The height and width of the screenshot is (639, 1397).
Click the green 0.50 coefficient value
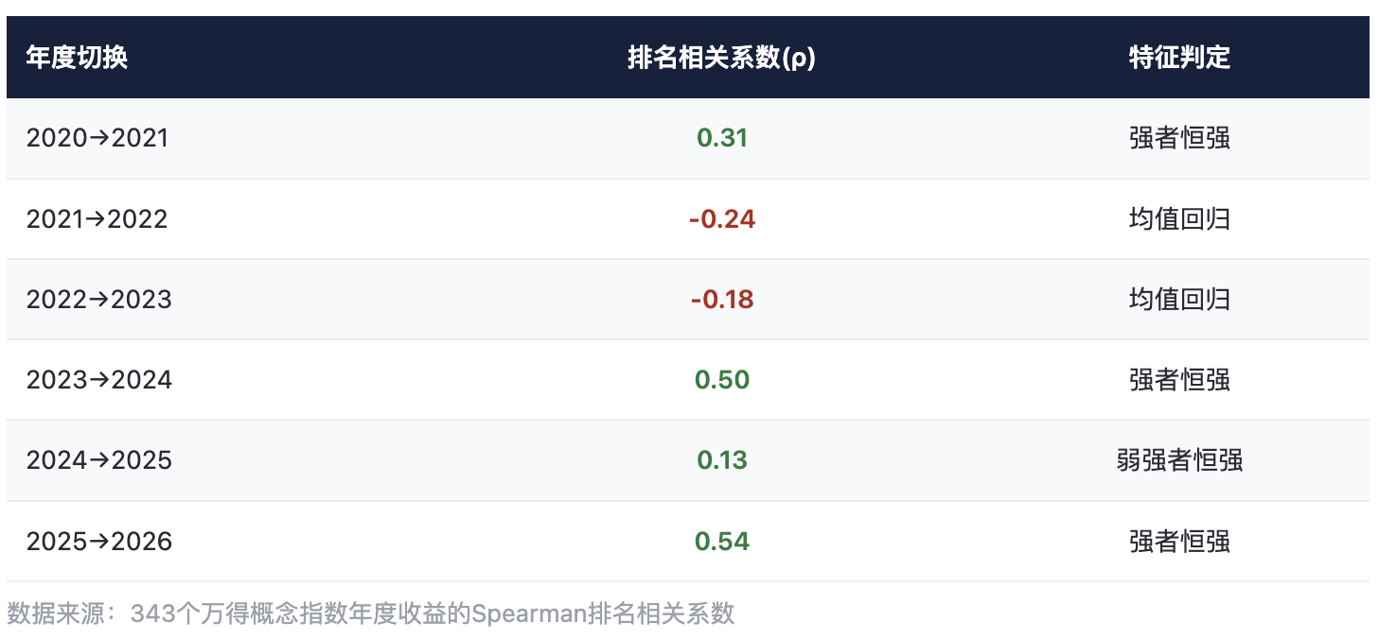tap(722, 380)
